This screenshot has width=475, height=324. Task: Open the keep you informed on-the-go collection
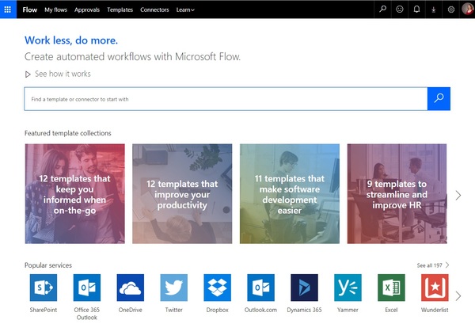tap(75, 193)
